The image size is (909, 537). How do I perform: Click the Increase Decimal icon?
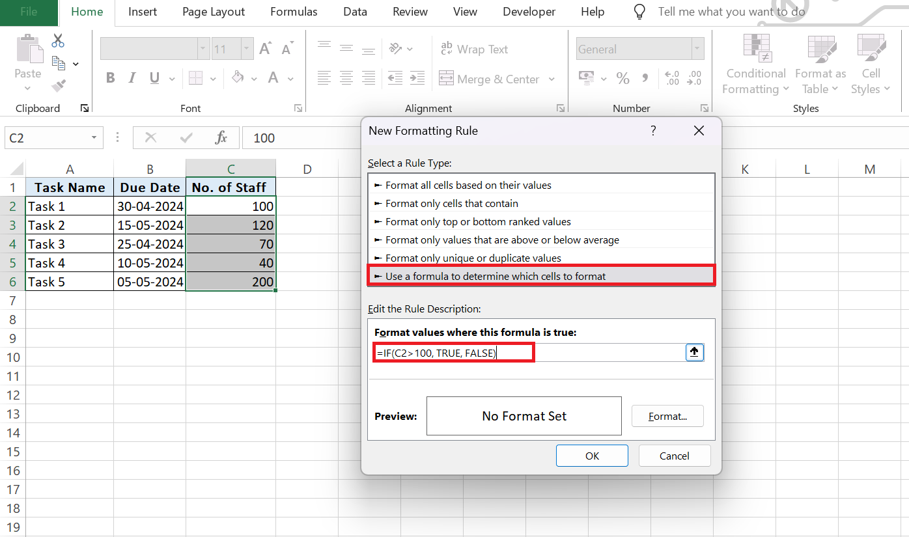coord(673,78)
